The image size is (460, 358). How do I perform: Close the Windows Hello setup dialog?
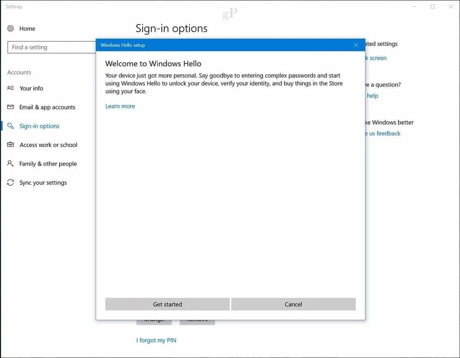coord(356,45)
